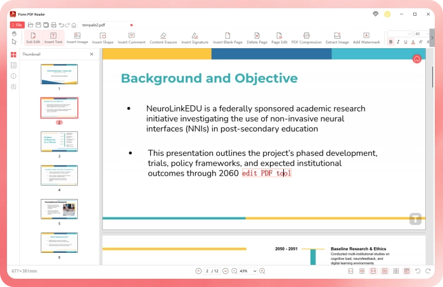The height and width of the screenshot is (287, 443).
Task: Click the red home floating button on page
Action: click(x=417, y=59)
